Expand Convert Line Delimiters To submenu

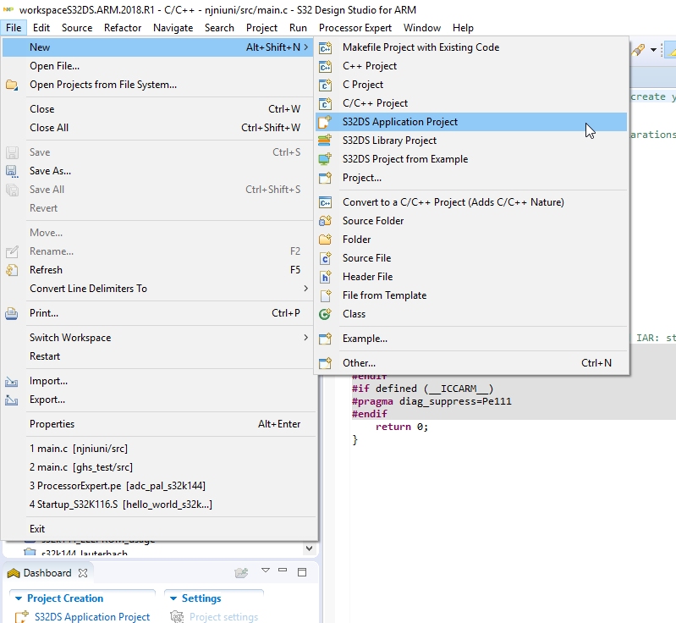pyautogui.click(x=305, y=288)
